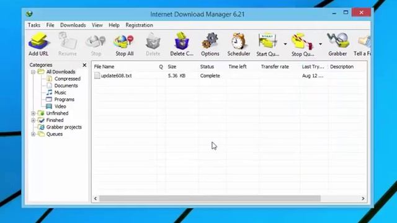Screen dimensions: 397x223
Task: Expand the Finished tree node
Action: point(33,120)
